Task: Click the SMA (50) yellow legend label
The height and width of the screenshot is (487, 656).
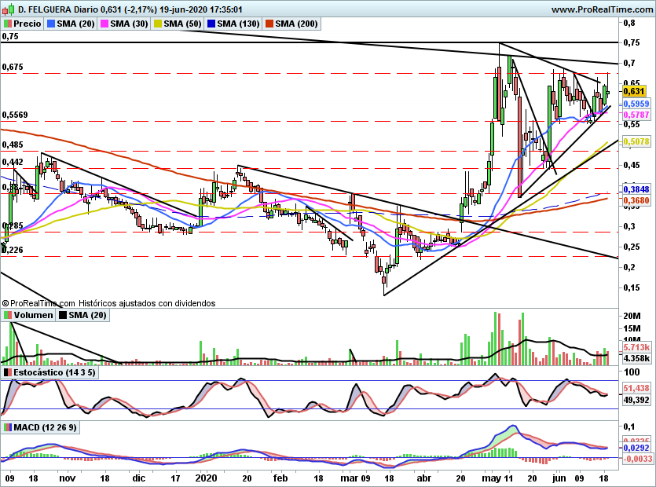Action: (x=182, y=24)
